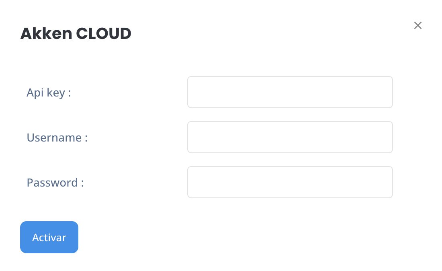Choose the empty Api key box
Viewport: 442px width, 271px height.
[290, 92]
